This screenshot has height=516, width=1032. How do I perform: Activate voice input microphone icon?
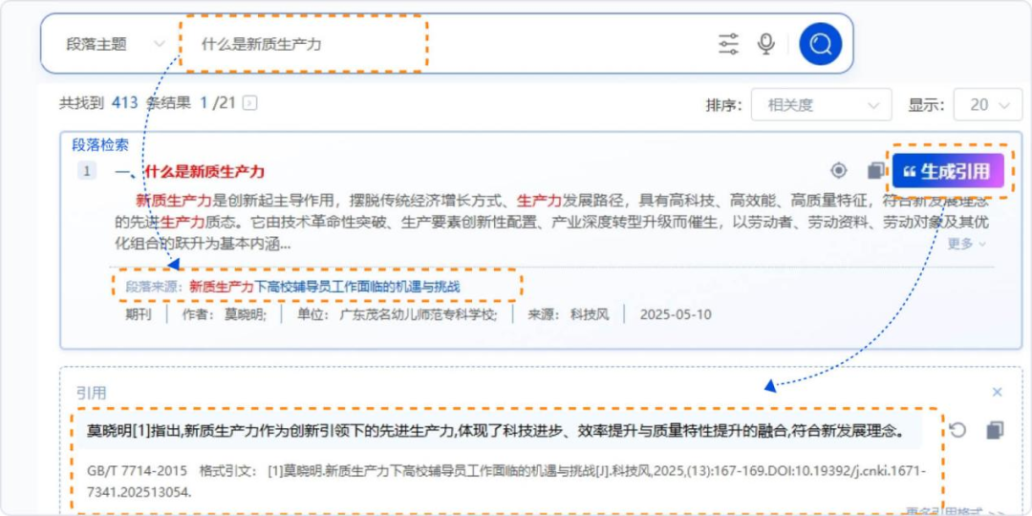765,44
